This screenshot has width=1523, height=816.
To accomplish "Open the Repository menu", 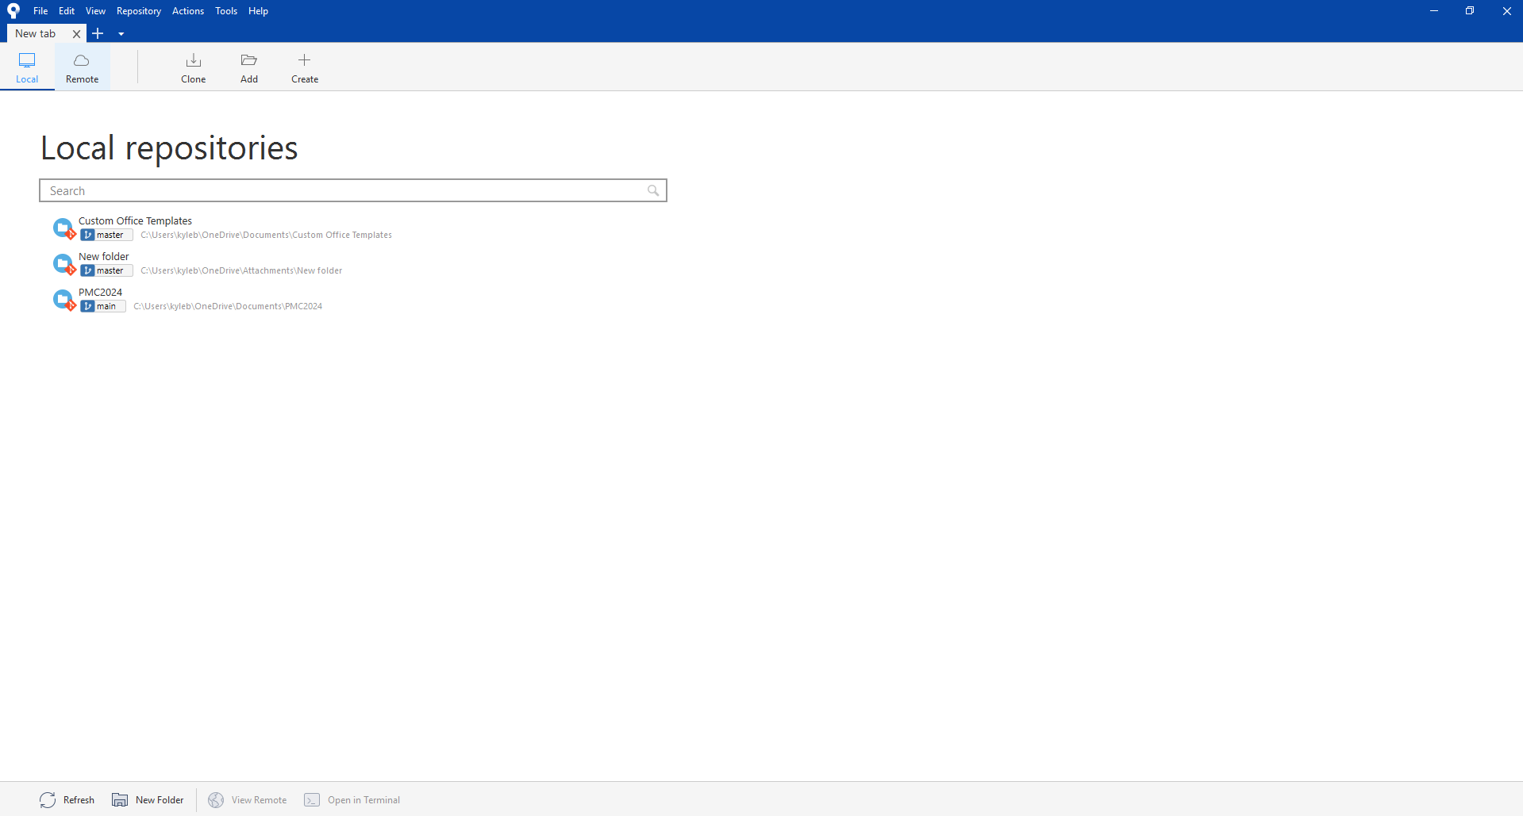I will click(x=139, y=11).
